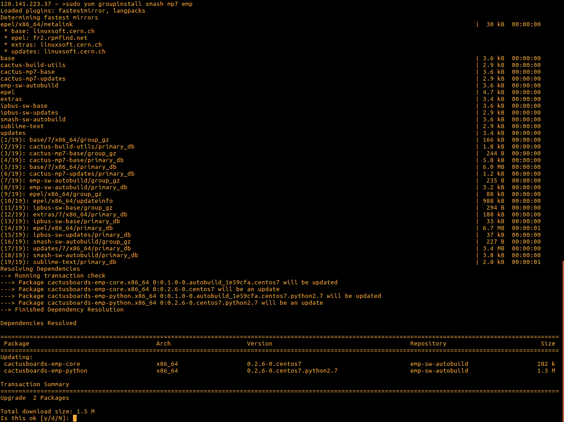Click the Dependencies Resolved line
Viewport: 564px width, 422px height.
[38, 323]
